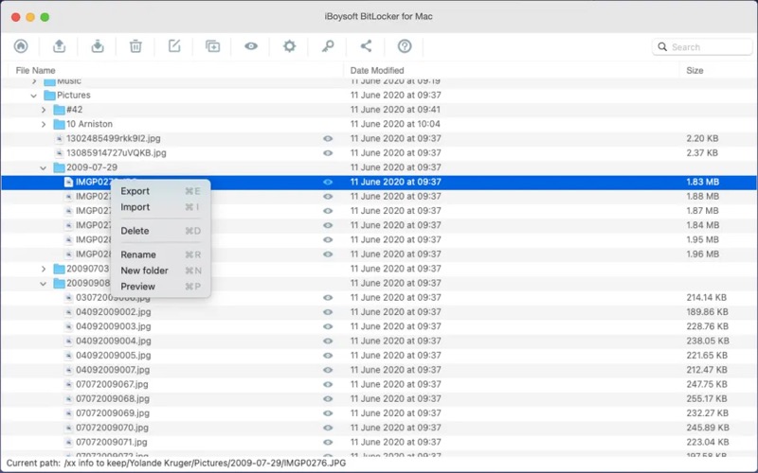Click the #42 folder icon
This screenshot has width=758, height=473.
pyautogui.click(x=59, y=110)
